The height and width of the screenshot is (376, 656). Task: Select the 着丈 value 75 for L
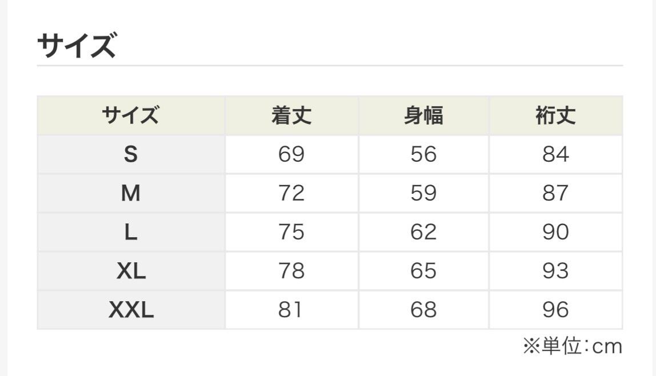(x=291, y=232)
